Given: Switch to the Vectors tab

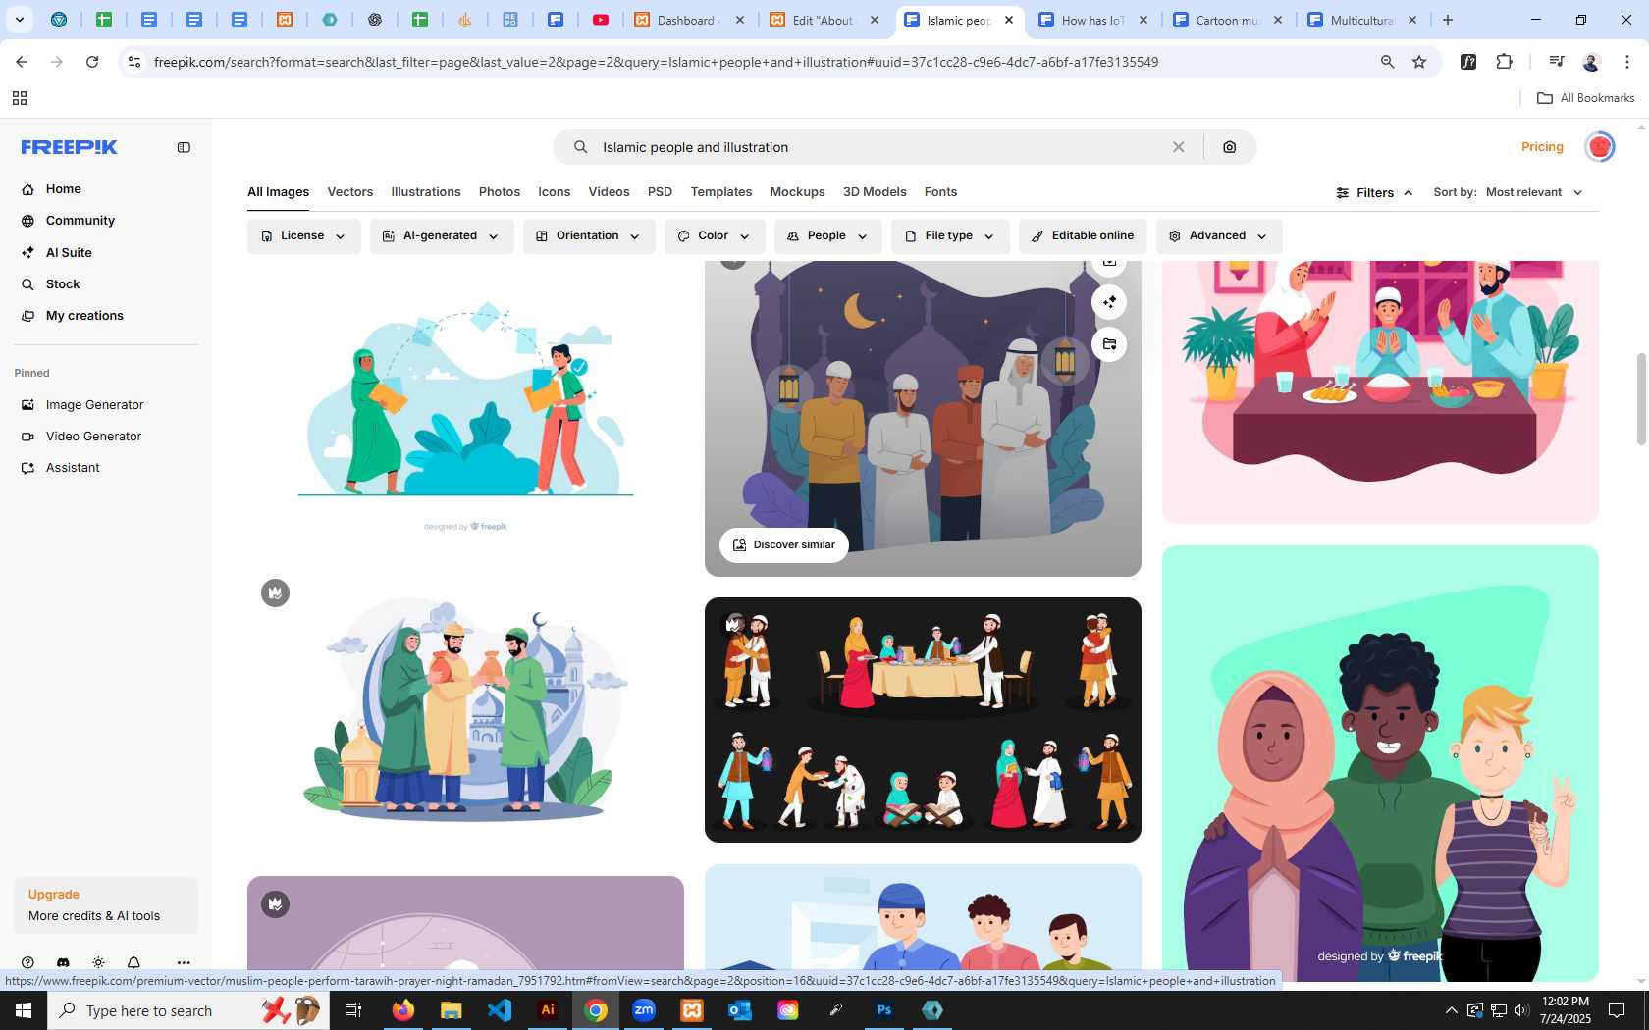Looking at the screenshot, I should coord(350,192).
